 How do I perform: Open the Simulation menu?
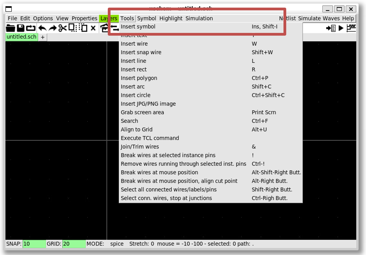click(199, 18)
